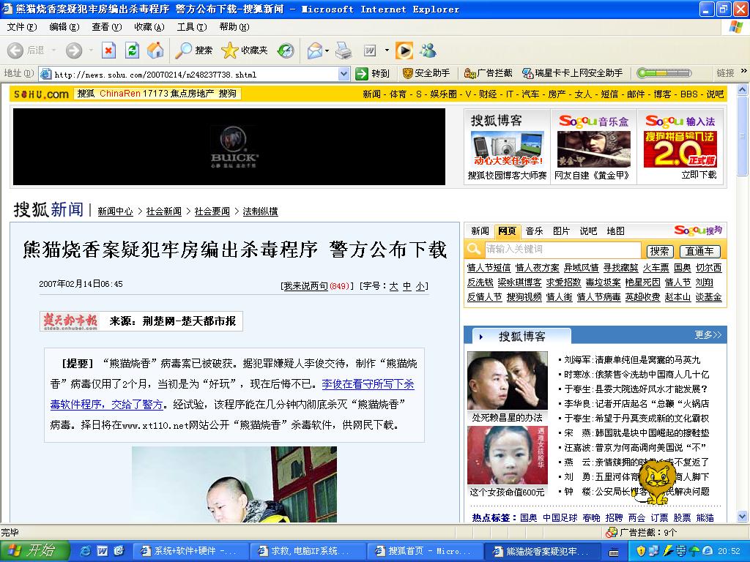Open the 工具(T) menu
The height and width of the screenshot is (562, 750).
pos(192,27)
